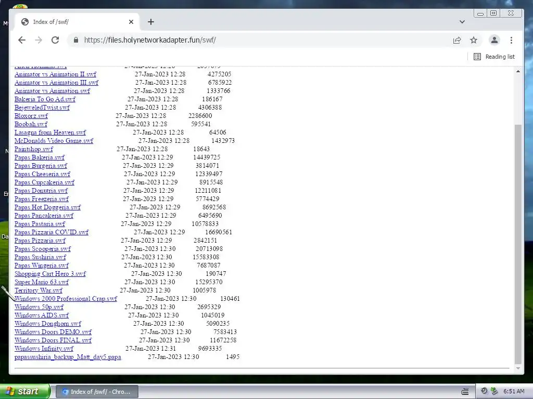Close the Index of /swf/ tab
Screen dimensions: 533x399
click(x=131, y=22)
